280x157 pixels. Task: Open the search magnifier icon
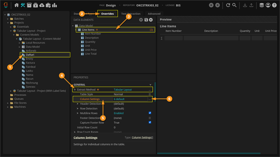[235, 5]
